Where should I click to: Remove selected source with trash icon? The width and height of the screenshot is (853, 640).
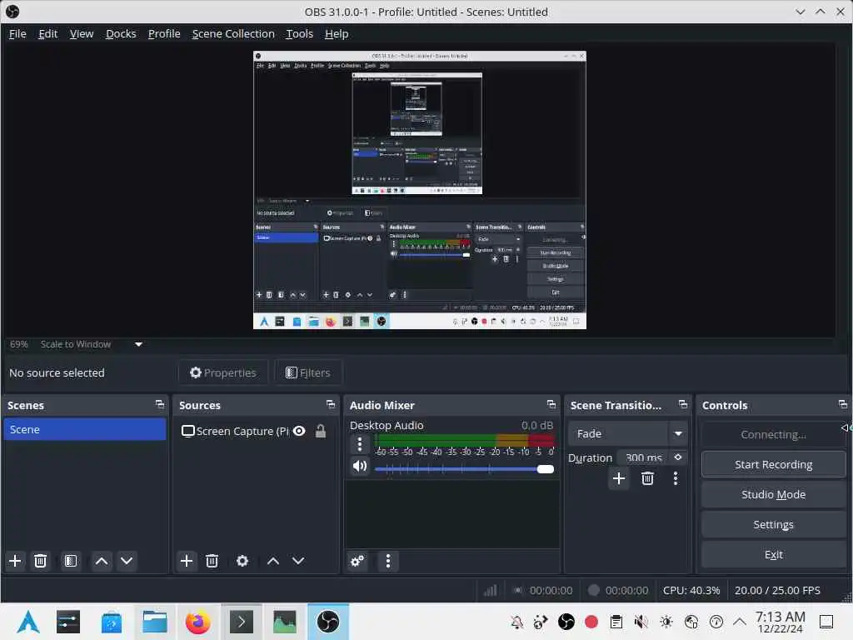click(x=212, y=561)
